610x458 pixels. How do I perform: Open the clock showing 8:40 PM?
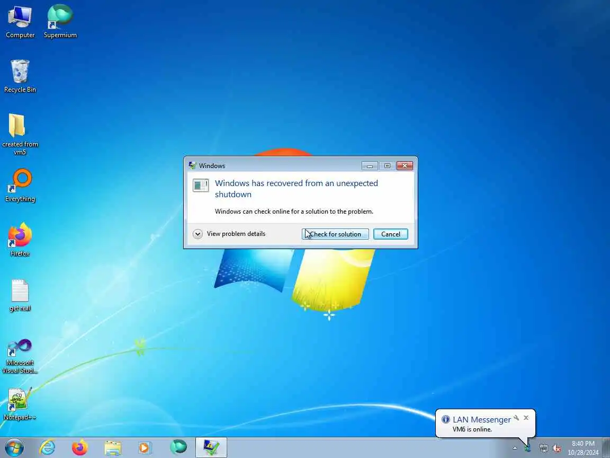tap(583, 448)
